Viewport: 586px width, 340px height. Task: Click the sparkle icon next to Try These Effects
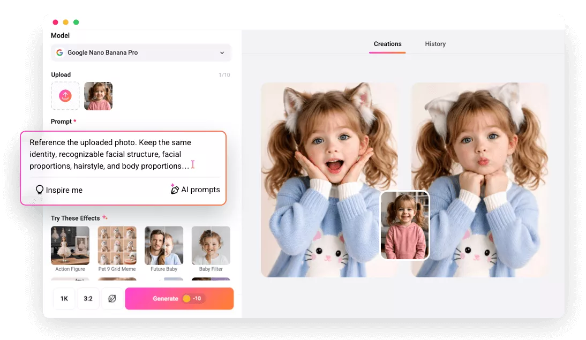pyautogui.click(x=105, y=218)
